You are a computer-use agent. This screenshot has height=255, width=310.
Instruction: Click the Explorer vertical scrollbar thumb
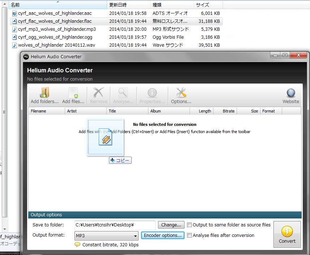click(x=5, y=112)
